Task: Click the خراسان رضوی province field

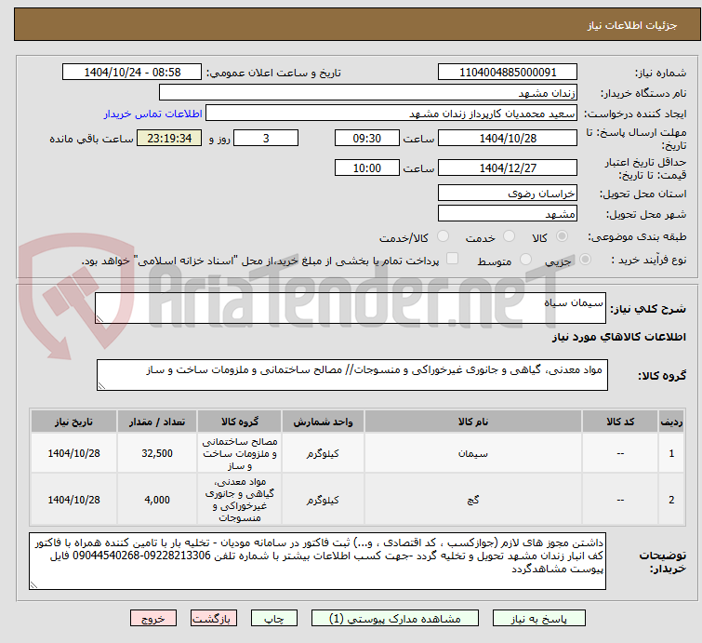Action: [x=508, y=194]
